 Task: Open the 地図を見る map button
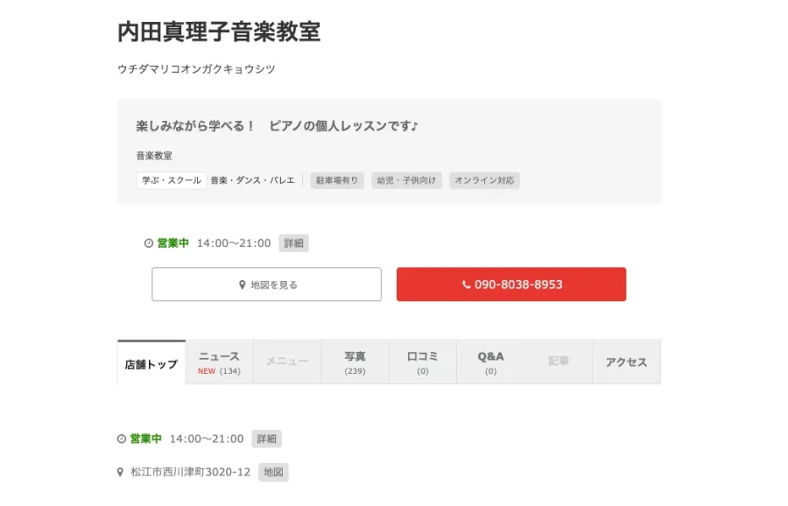pyautogui.click(x=266, y=285)
